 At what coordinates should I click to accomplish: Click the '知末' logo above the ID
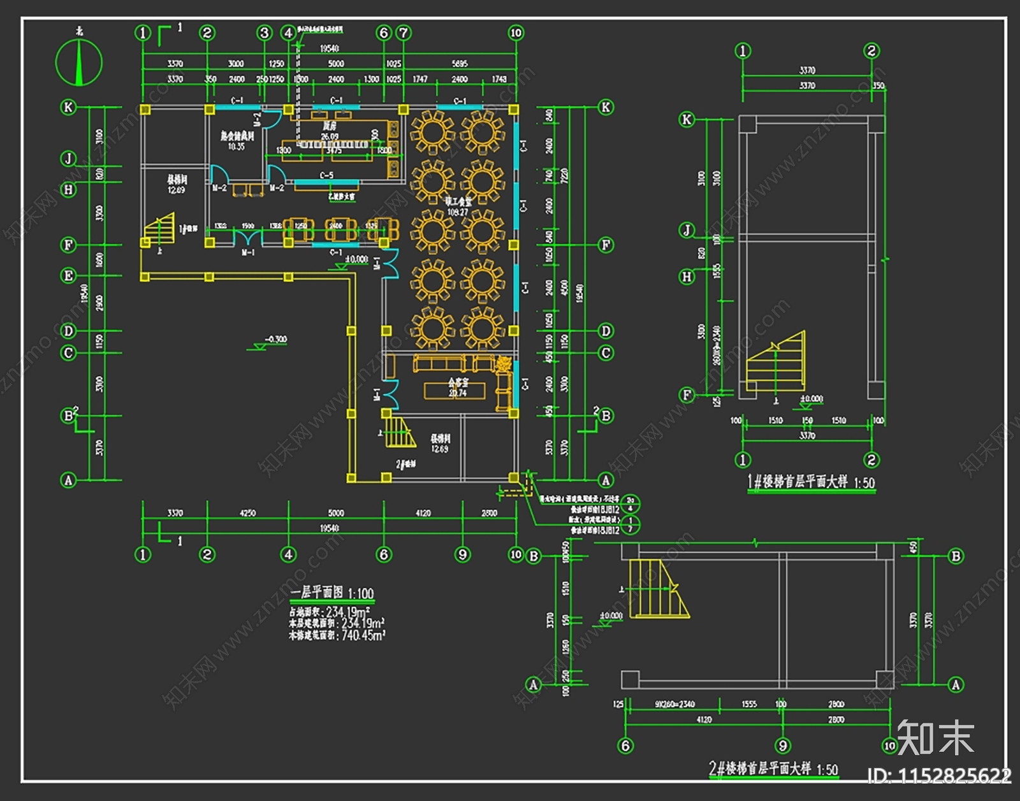tap(936, 738)
